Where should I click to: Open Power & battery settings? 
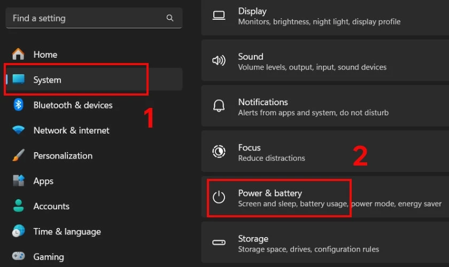(x=325, y=197)
